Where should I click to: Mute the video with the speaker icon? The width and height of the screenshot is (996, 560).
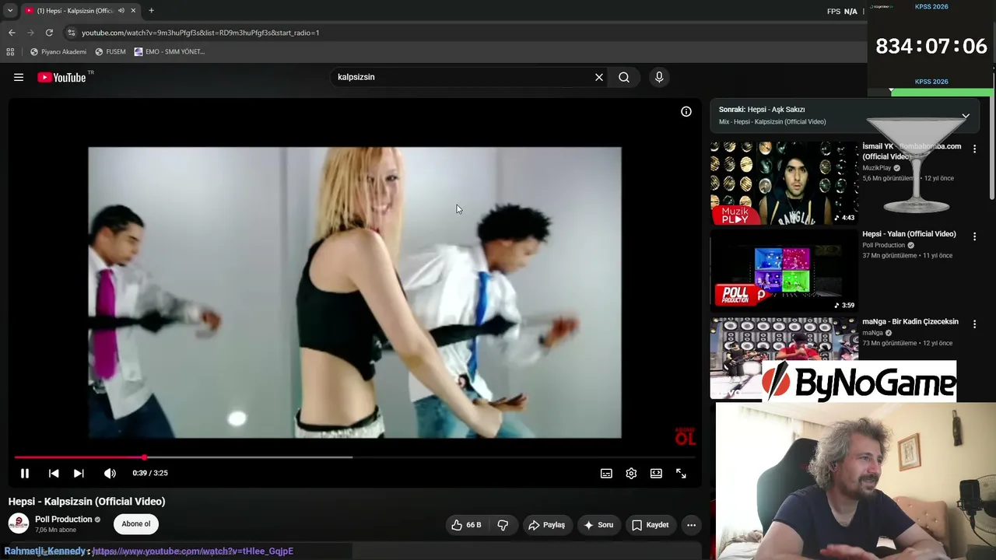pos(110,473)
